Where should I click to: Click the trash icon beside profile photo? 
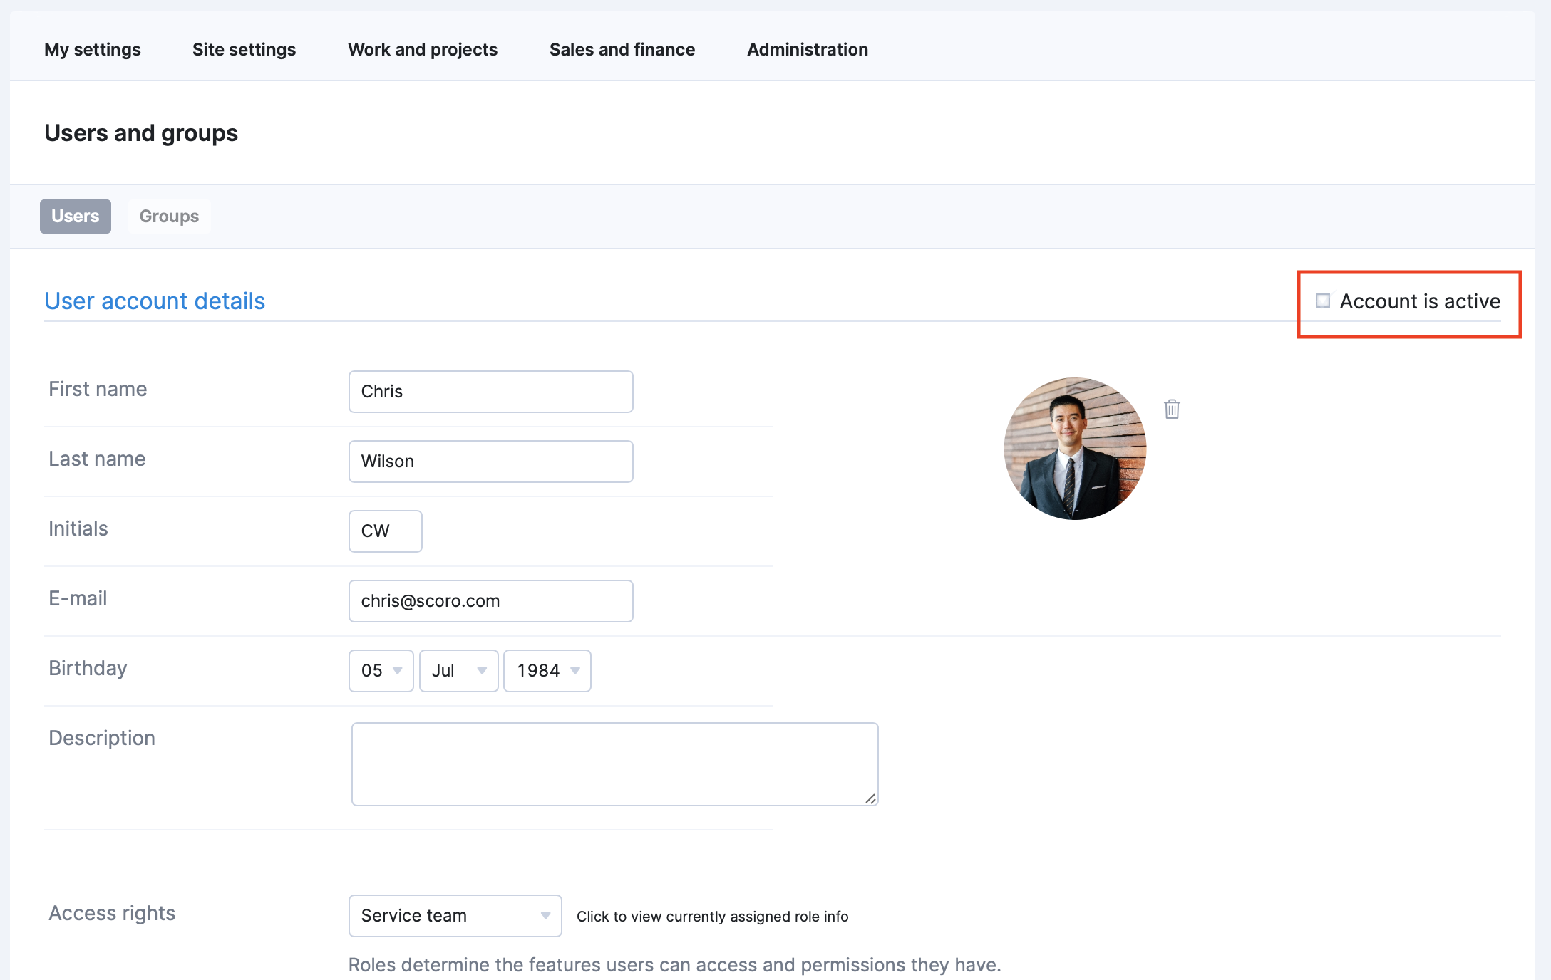pyautogui.click(x=1172, y=409)
